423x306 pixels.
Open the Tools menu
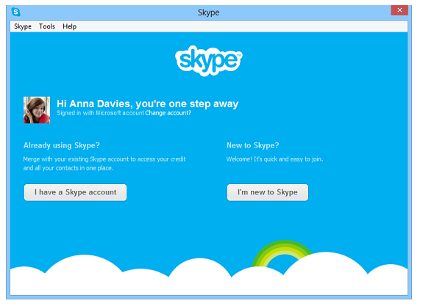click(47, 26)
